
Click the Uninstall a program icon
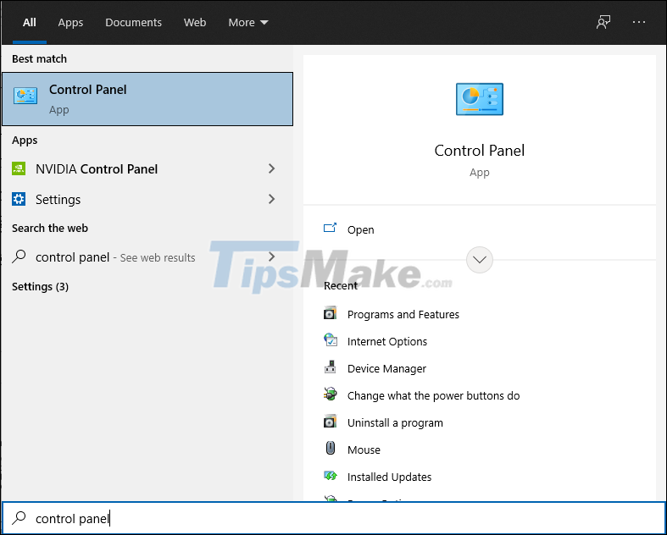pos(330,422)
